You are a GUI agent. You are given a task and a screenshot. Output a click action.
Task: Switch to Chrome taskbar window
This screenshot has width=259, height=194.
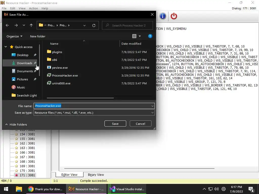click(46, 189)
